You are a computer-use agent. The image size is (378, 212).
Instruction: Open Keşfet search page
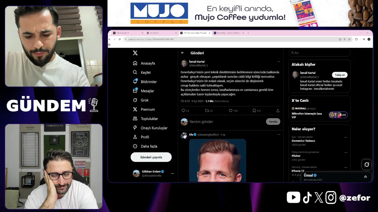pos(142,72)
